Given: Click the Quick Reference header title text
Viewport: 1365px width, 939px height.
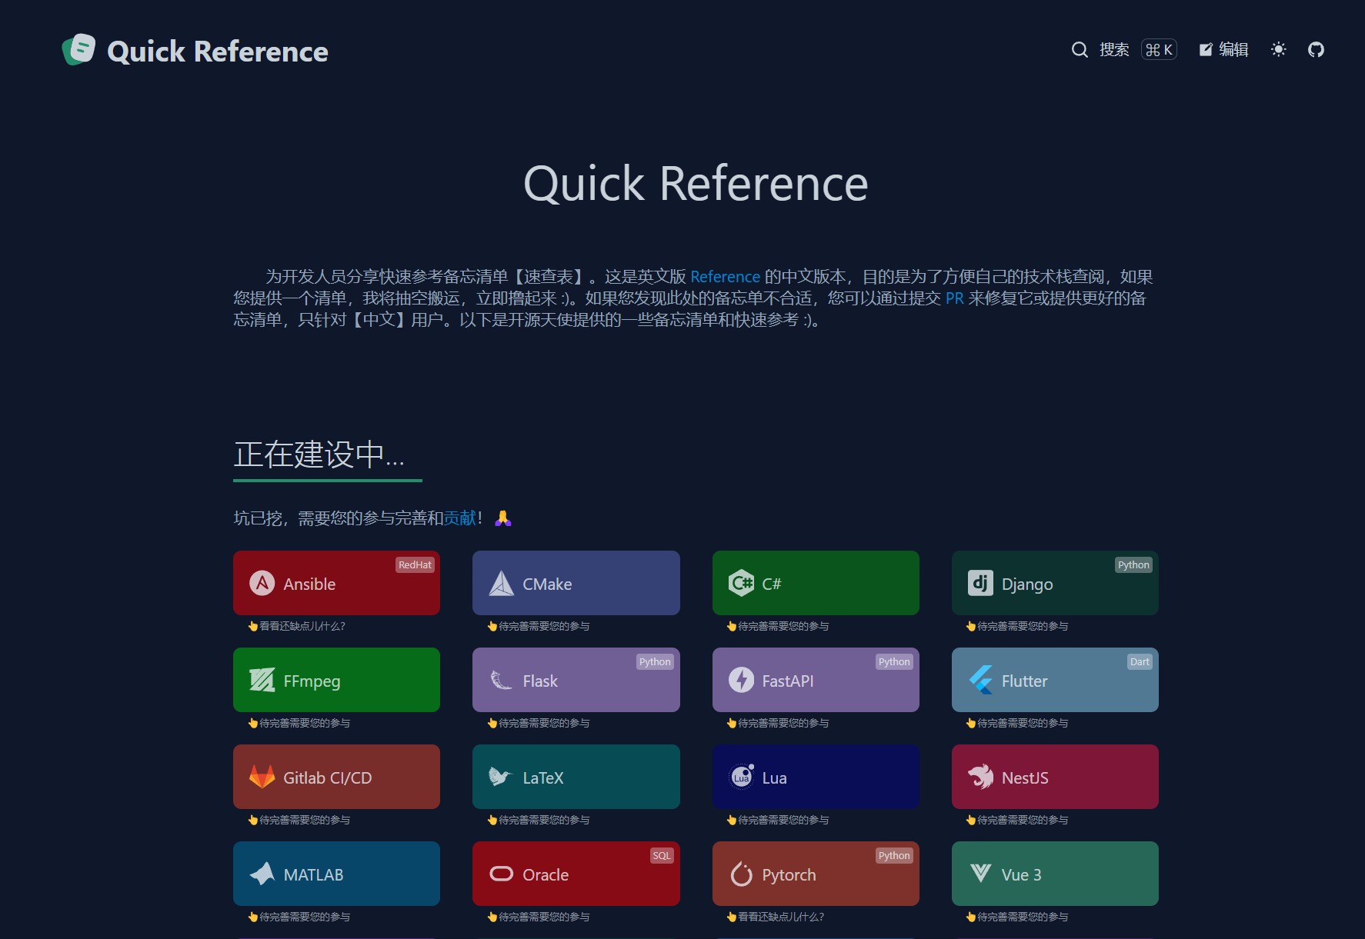Looking at the screenshot, I should (x=218, y=52).
